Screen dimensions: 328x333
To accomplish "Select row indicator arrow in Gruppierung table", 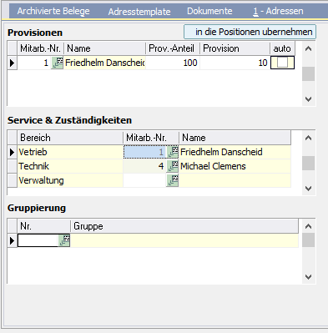I will [12, 240].
